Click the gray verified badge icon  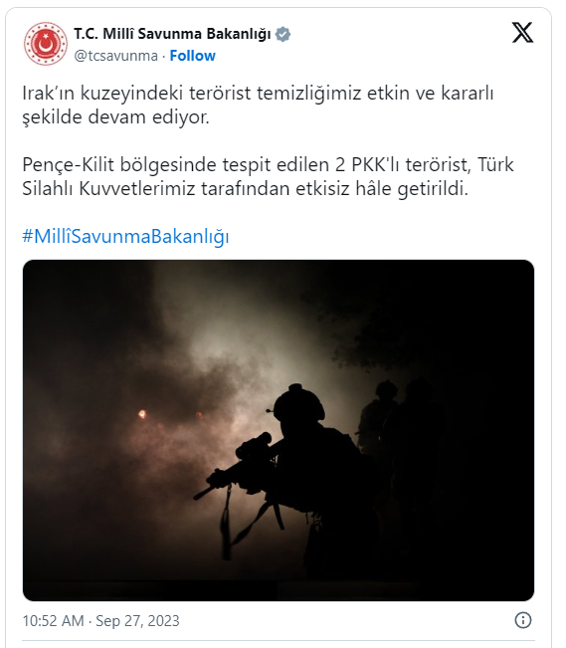pyautogui.click(x=283, y=34)
